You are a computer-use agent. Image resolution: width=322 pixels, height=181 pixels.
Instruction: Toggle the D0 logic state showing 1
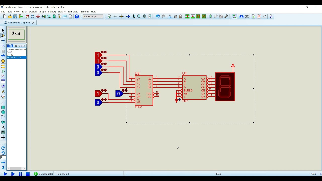pyautogui.click(x=98, y=55)
